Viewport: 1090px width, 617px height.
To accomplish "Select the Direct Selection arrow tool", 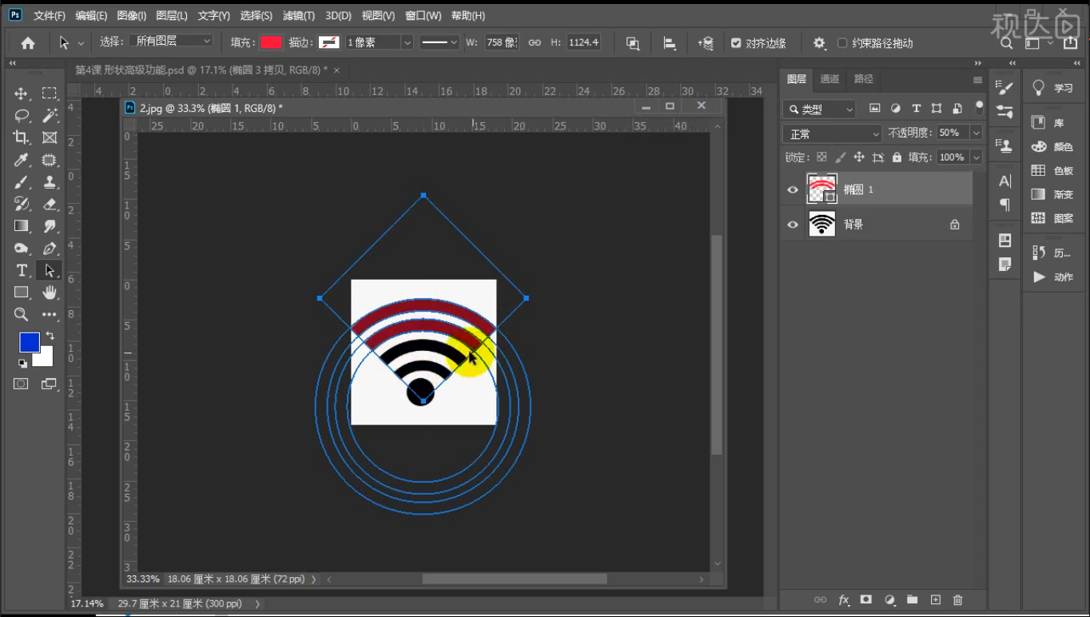I will (50, 270).
